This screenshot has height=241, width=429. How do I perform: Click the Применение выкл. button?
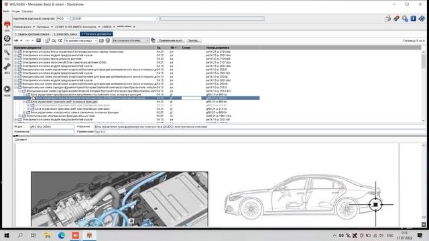tap(170, 40)
